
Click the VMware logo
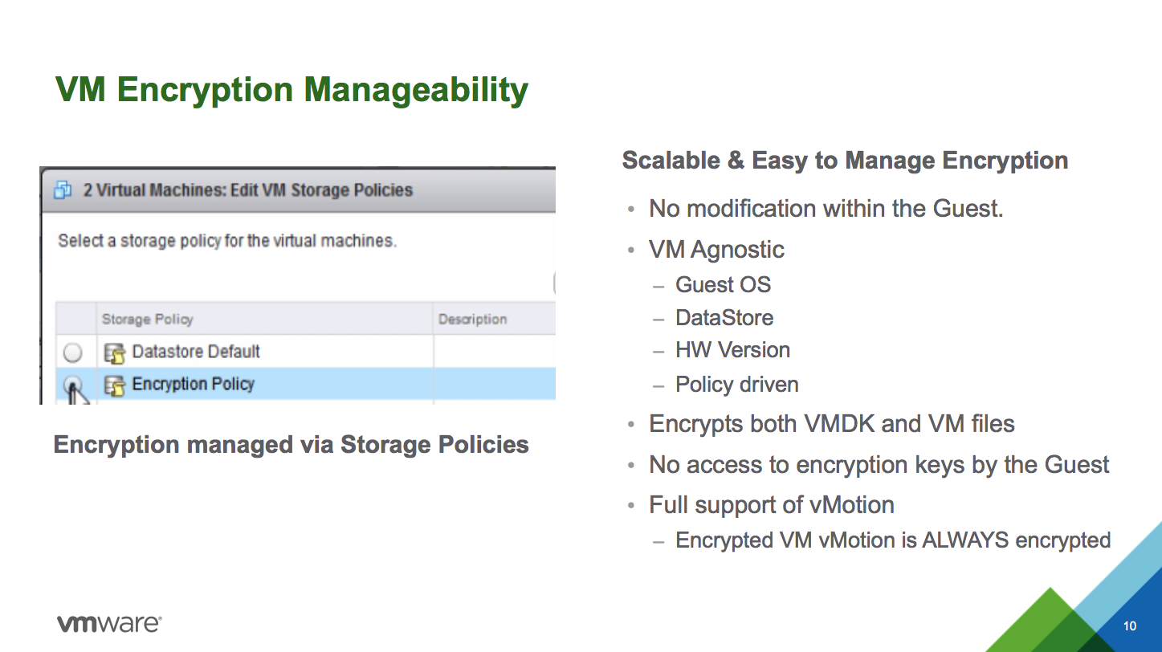pyautogui.click(x=109, y=623)
